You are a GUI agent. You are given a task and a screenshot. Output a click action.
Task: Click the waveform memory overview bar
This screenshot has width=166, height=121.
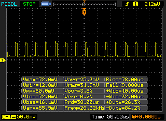click(x=84, y=4)
